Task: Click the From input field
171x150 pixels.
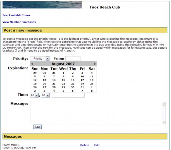Action: tap(73, 59)
